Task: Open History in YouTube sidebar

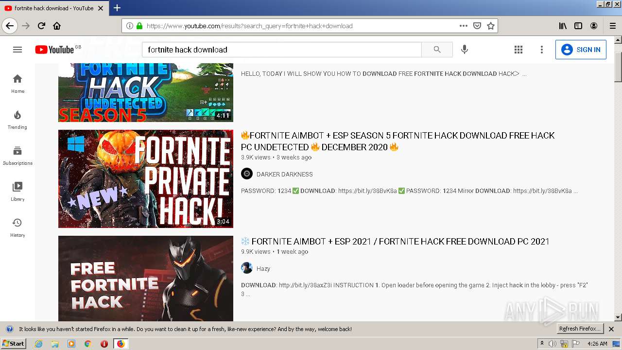Action: 17,227
